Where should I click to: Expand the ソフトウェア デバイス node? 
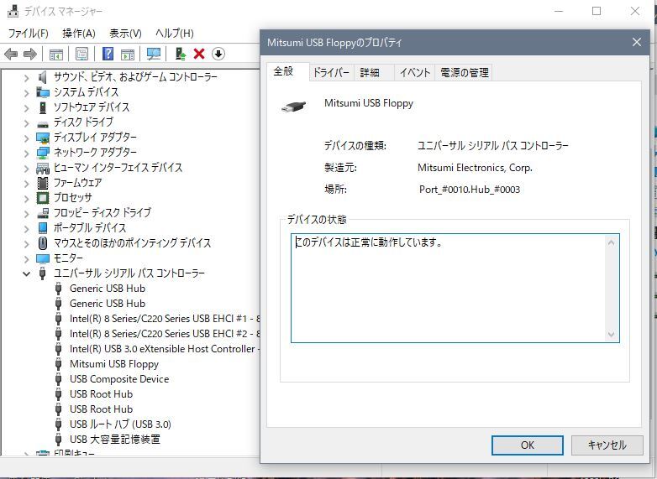26,108
